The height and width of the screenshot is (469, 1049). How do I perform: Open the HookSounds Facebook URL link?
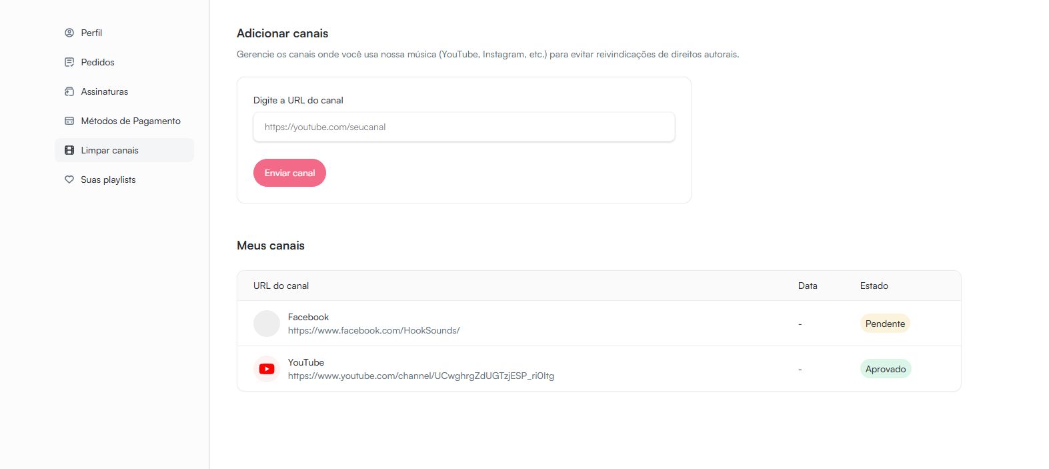(373, 330)
